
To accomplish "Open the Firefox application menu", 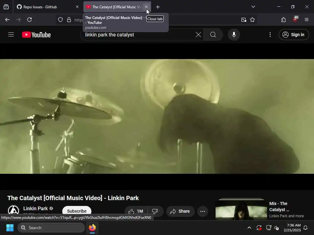I will tap(307, 20).
